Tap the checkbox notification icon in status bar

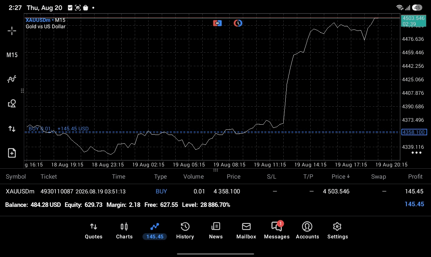pos(70,8)
